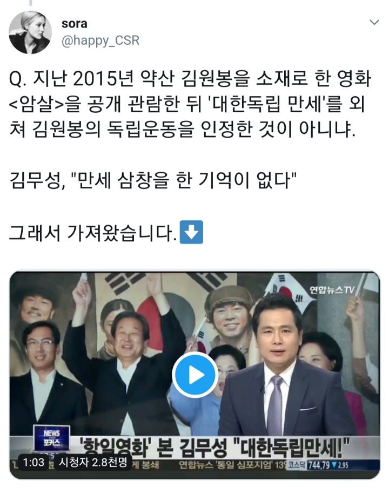Click the 연합뉴스 통일 심포지엄 ticker text

pyautogui.click(x=231, y=465)
